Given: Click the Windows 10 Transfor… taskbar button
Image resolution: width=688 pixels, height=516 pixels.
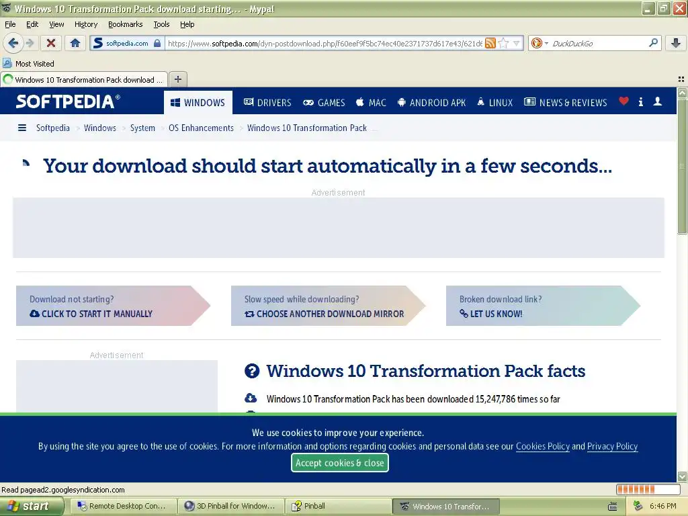Looking at the screenshot, I should point(446,506).
